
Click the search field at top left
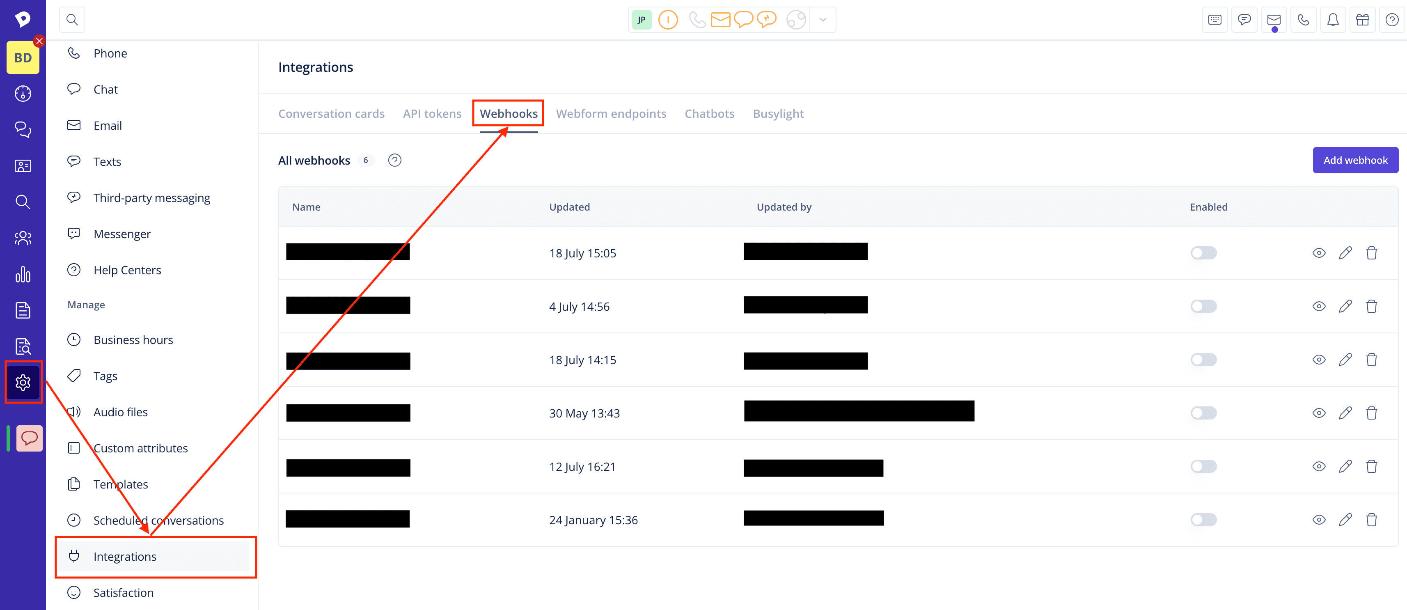[72, 19]
